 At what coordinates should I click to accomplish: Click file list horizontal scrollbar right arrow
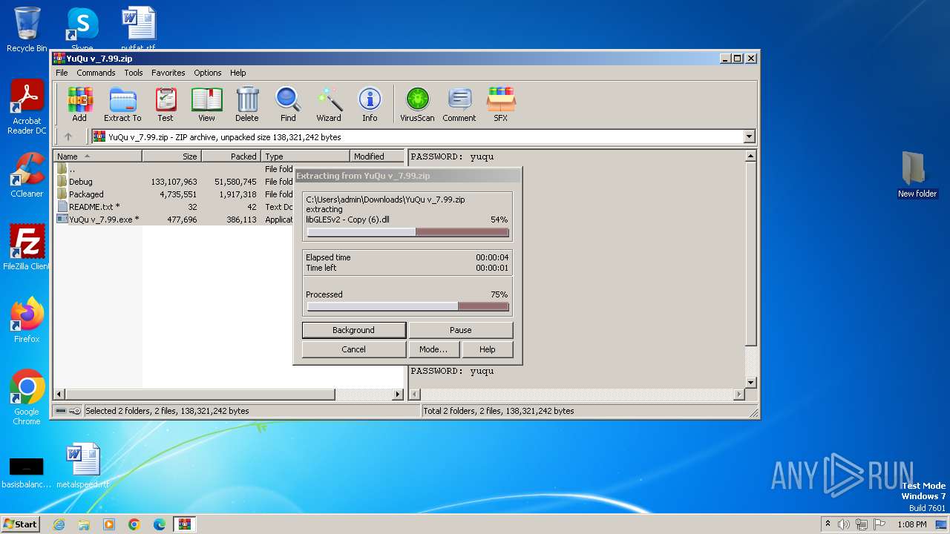pyautogui.click(x=398, y=395)
